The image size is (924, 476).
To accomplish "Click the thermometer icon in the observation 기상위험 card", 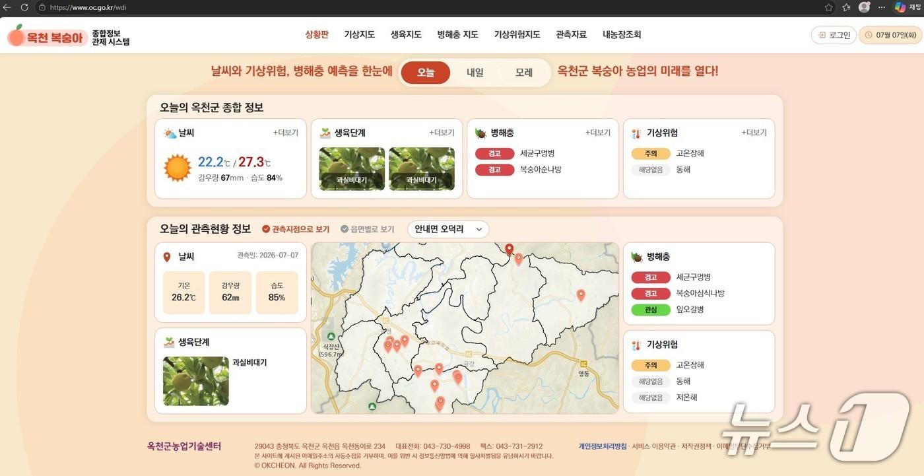I will [x=636, y=345].
